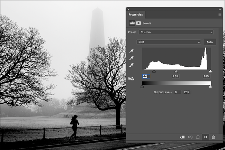The height and width of the screenshot is (150, 225).
Task: Click the output black slider handle
Action: 142,86
